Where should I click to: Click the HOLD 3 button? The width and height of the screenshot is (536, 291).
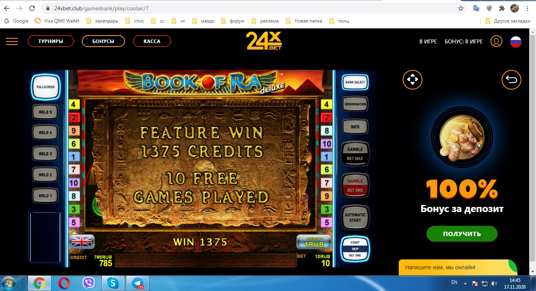point(45,154)
